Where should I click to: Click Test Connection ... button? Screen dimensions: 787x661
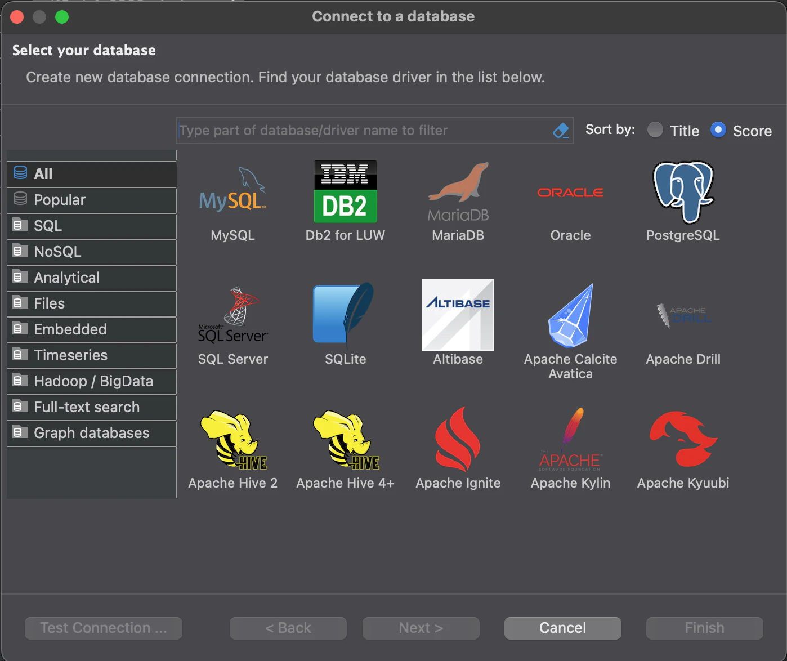pyautogui.click(x=104, y=628)
